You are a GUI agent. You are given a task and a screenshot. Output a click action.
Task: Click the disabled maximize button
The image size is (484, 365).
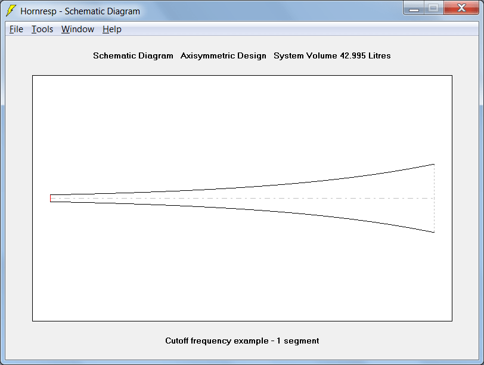point(434,8)
